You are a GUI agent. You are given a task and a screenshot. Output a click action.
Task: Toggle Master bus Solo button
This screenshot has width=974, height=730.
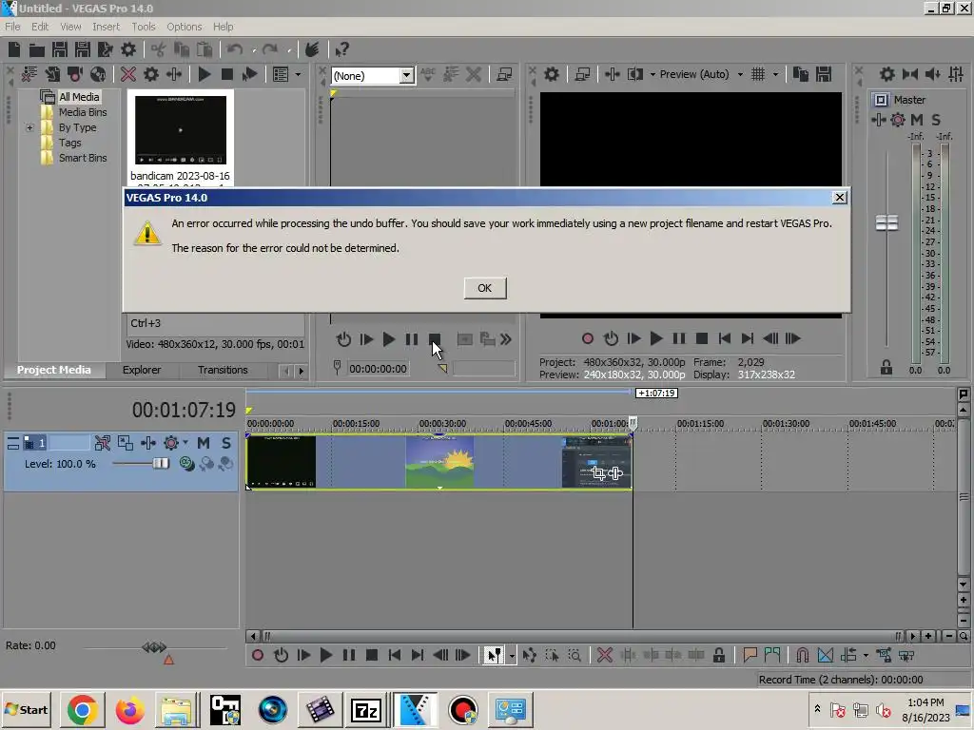tap(936, 120)
